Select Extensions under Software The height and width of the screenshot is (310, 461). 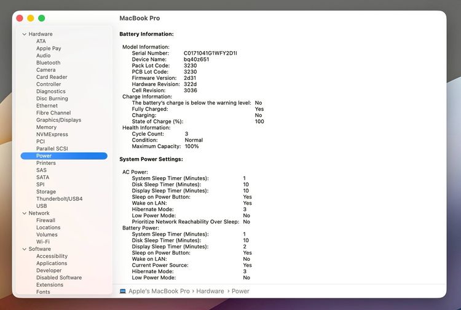(x=50, y=285)
